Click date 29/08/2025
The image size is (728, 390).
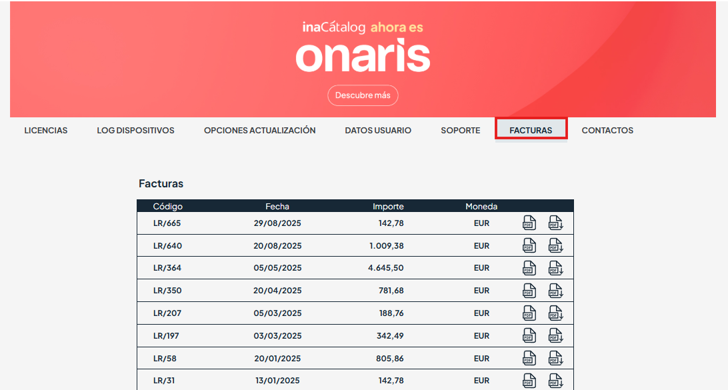pyautogui.click(x=277, y=223)
